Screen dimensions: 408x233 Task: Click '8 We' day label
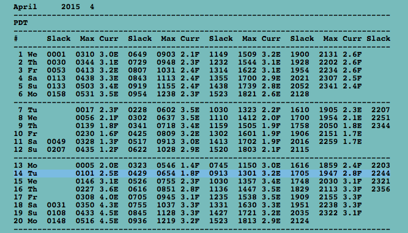pos(28,118)
